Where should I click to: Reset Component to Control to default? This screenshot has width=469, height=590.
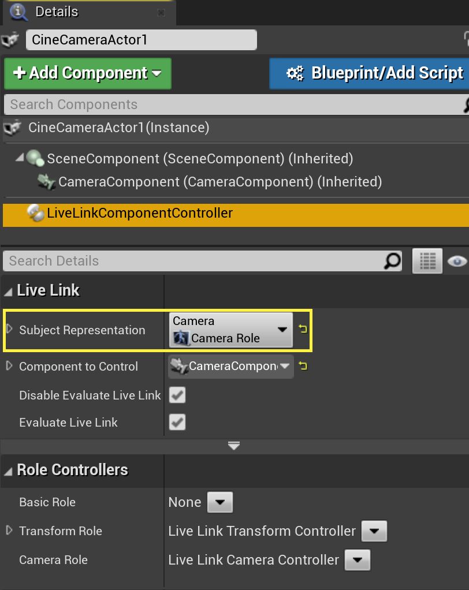[303, 366]
